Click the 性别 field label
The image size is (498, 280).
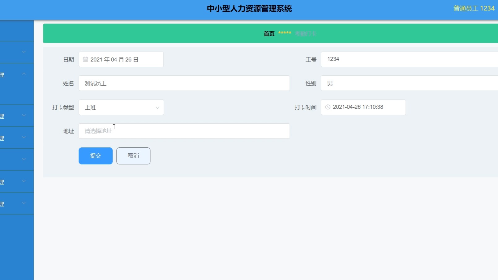point(311,83)
